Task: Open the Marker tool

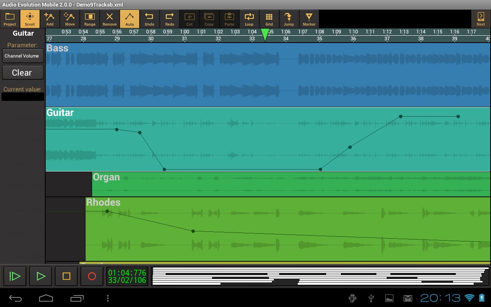Action: coord(309,18)
